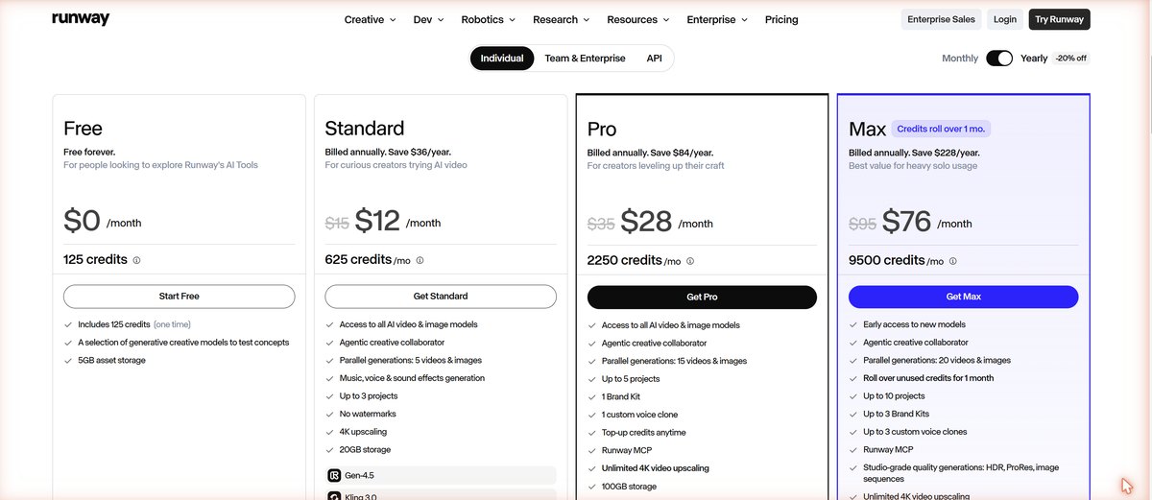Open credits info icon on Free plan
This screenshot has width=1152, height=500.
click(x=136, y=260)
